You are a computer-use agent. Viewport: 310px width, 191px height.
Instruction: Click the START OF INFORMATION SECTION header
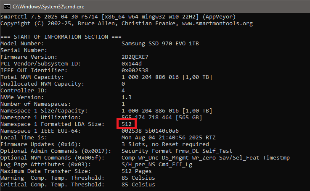[61, 37]
